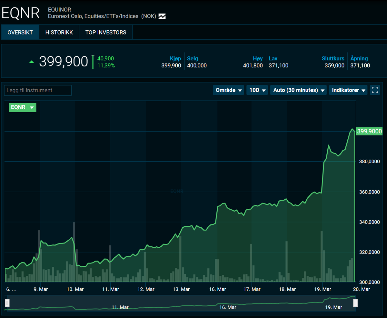Viewport: 387px width, 318px height.
Task: Click the 19. Mar date label on main axis
Action: (322, 289)
